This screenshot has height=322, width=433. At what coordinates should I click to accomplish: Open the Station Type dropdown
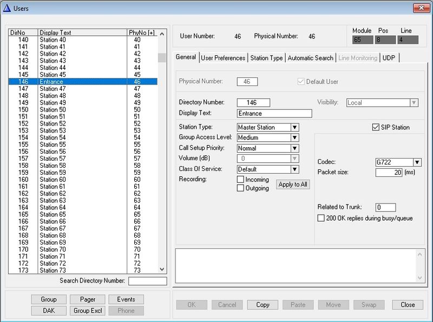point(295,127)
